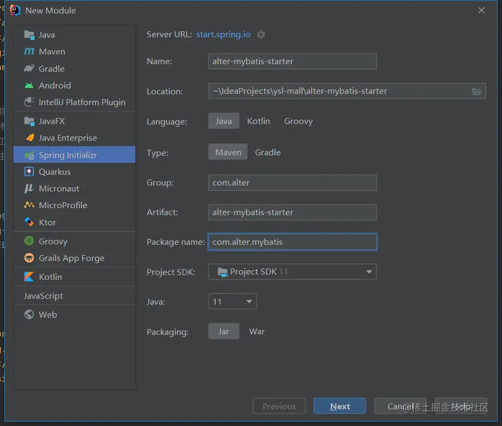Switch Language to Kotlin
The image size is (502, 426).
(x=258, y=121)
